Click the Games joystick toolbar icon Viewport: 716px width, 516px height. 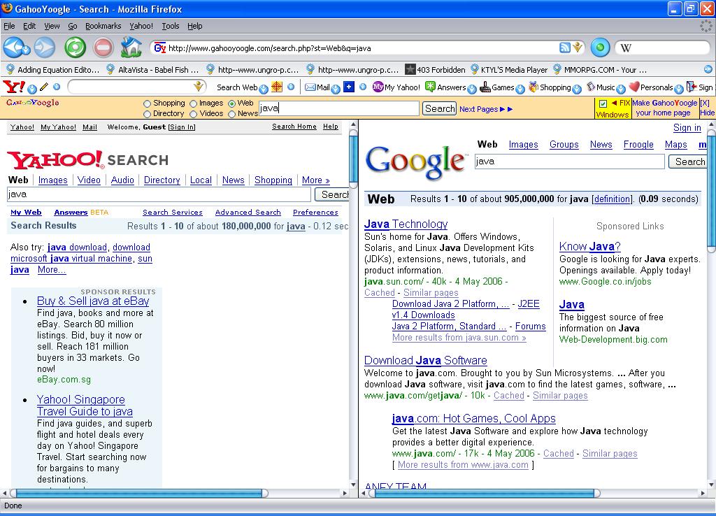pos(485,87)
